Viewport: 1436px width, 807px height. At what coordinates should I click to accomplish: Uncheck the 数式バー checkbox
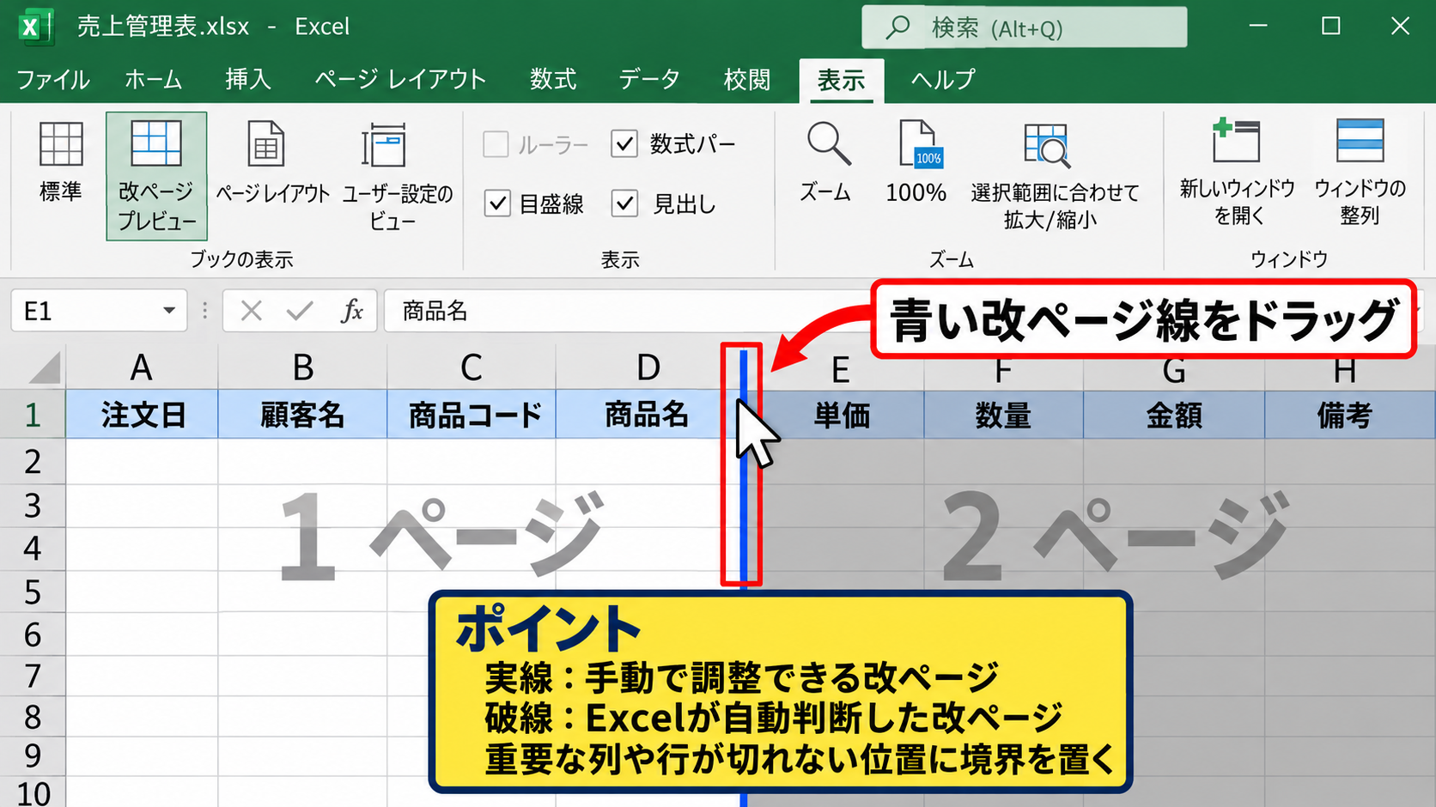pos(624,144)
